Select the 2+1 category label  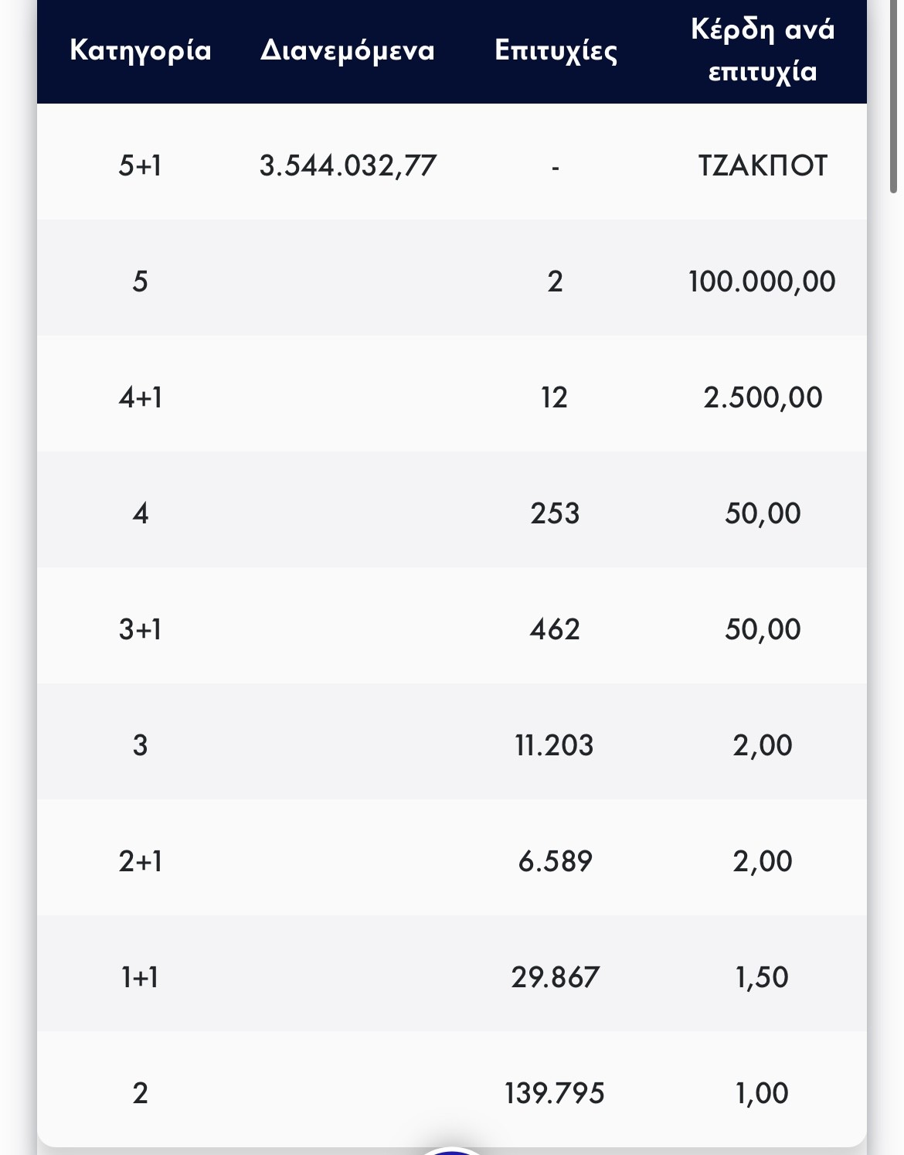tap(140, 861)
